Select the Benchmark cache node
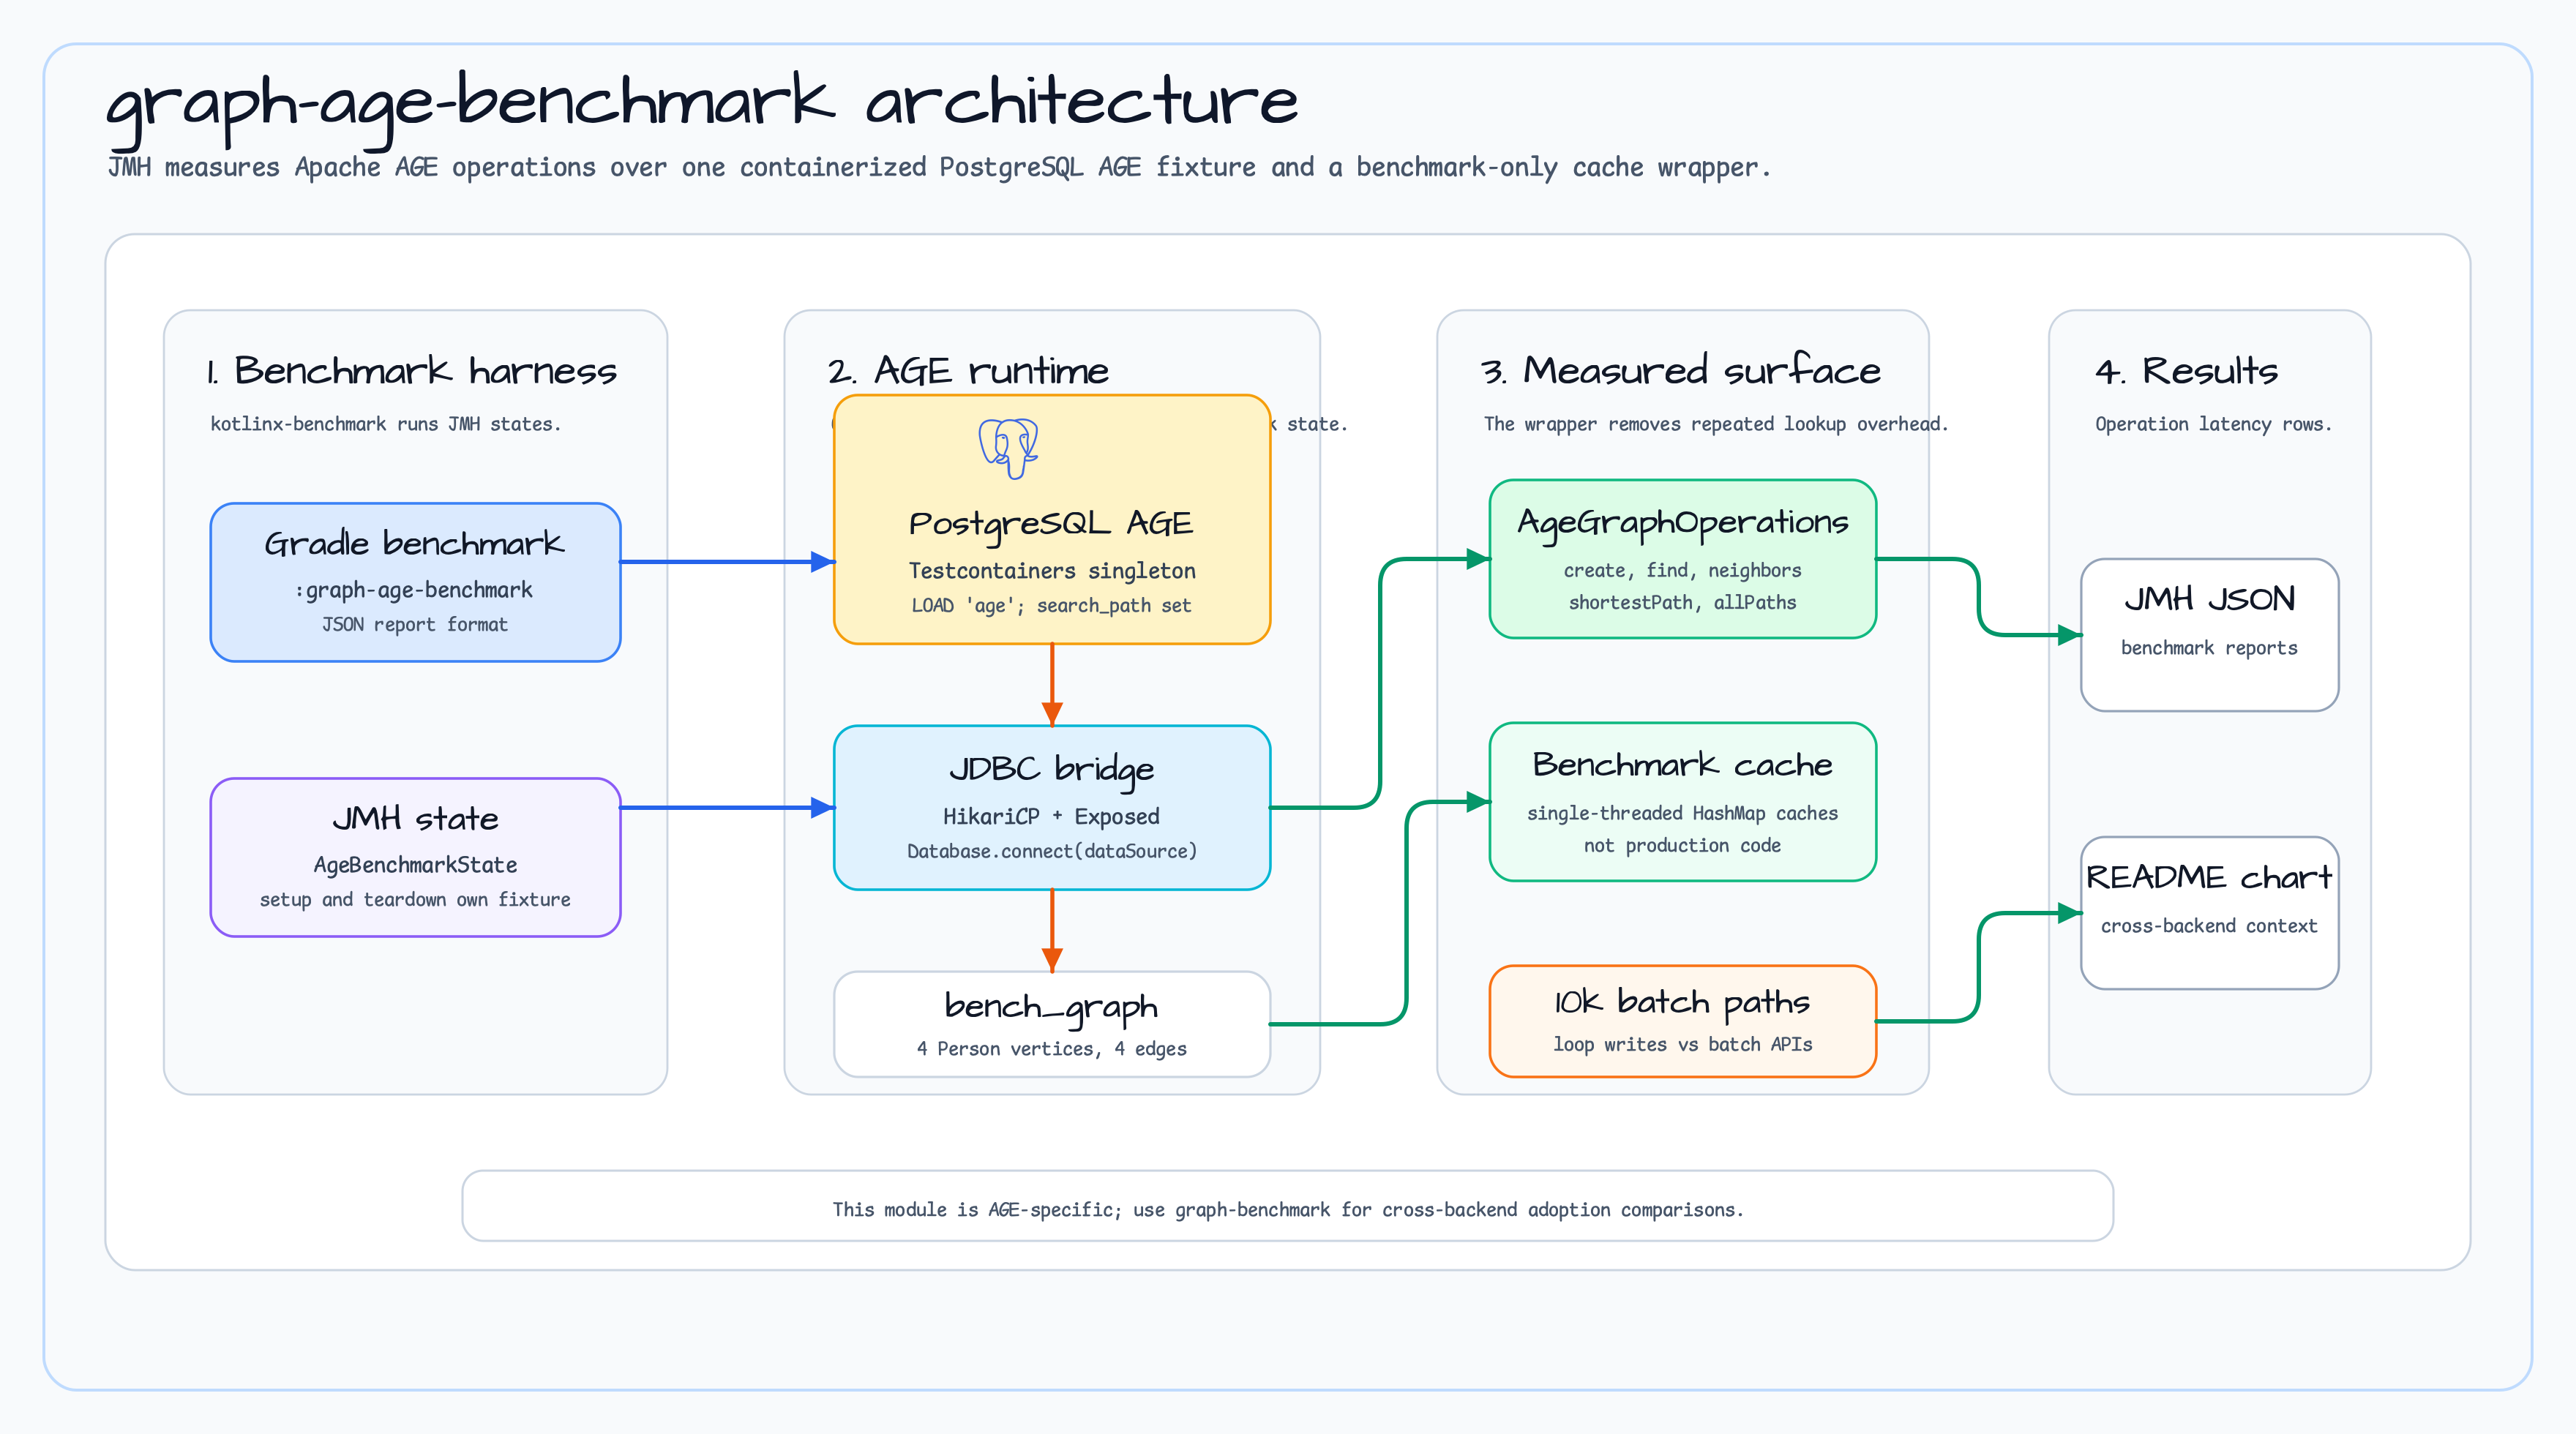This screenshot has width=2576, height=1434. (1682, 802)
